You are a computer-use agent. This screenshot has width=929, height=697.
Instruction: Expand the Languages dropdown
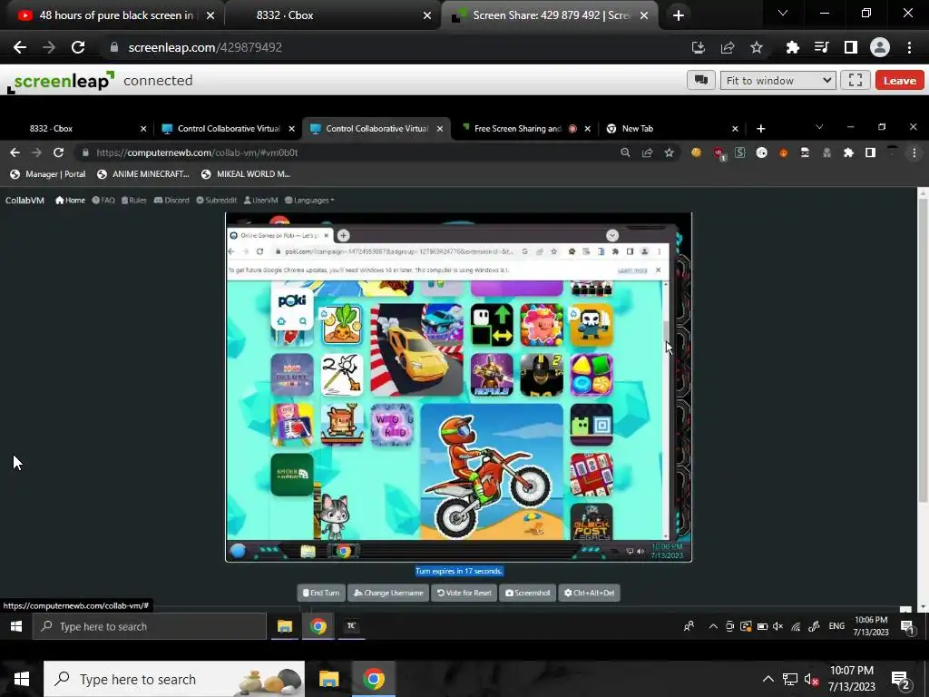pos(309,201)
